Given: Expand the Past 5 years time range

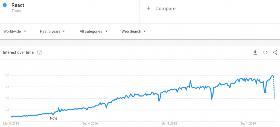Looking at the screenshot, I should [x=52, y=31].
